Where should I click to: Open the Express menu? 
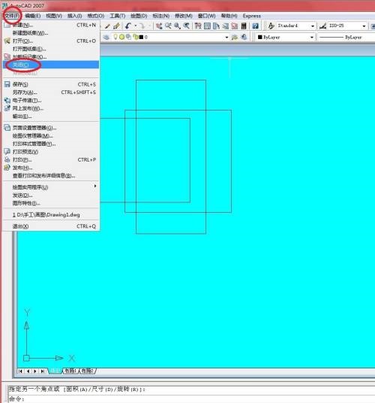(x=252, y=16)
